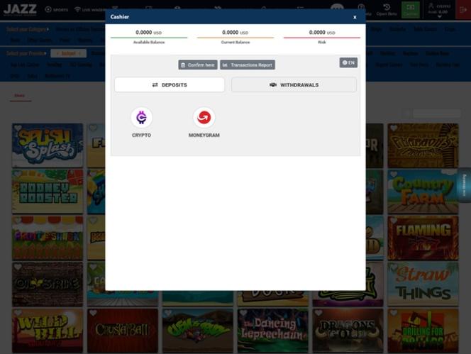471x354 pixels.
Task: Click the green Cashier icon in header
Action: (410, 9)
